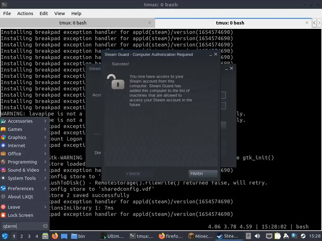Screen dimensions: 322x241
Task: Expand the Programming submenu
Action: pos(25,162)
